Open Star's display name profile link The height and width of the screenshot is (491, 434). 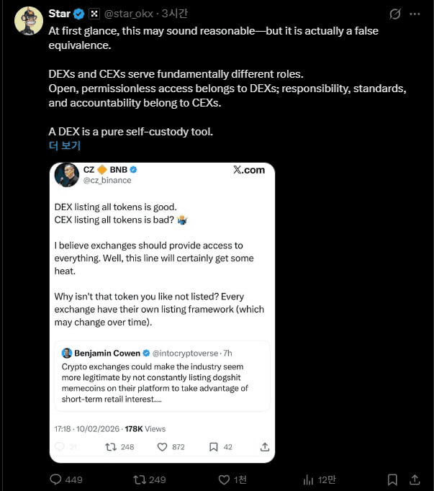tap(59, 14)
